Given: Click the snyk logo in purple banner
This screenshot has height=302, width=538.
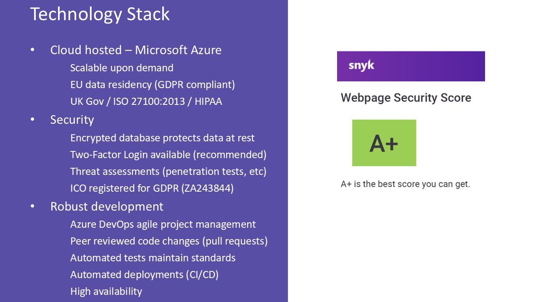Looking at the screenshot, I should click(361, 66).
